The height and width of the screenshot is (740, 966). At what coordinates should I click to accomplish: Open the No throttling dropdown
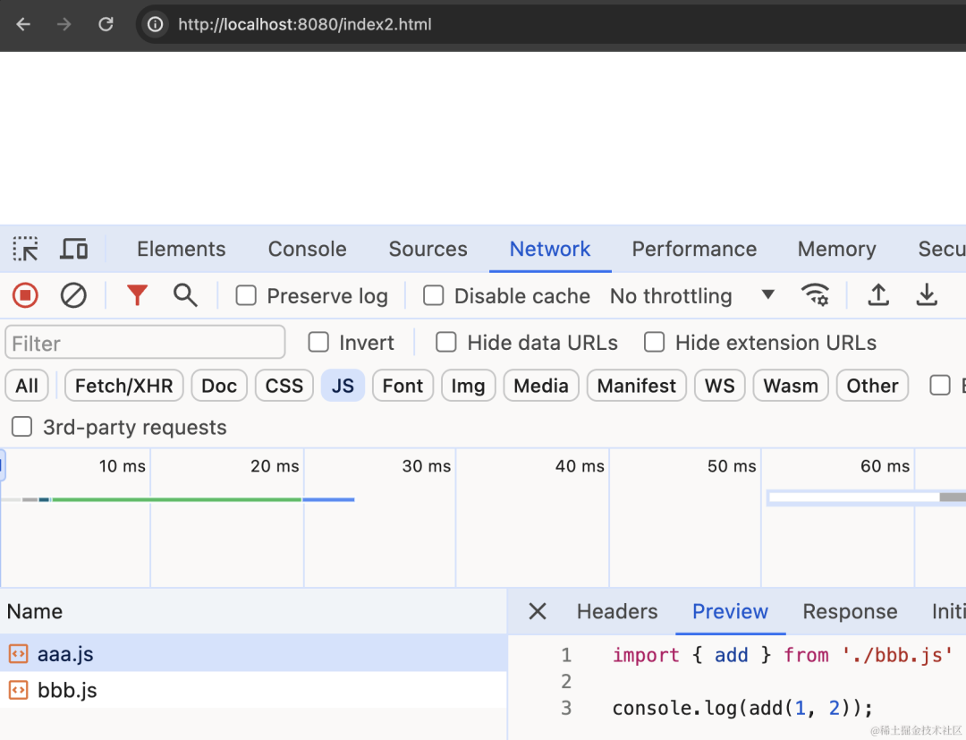pos(691,296)
